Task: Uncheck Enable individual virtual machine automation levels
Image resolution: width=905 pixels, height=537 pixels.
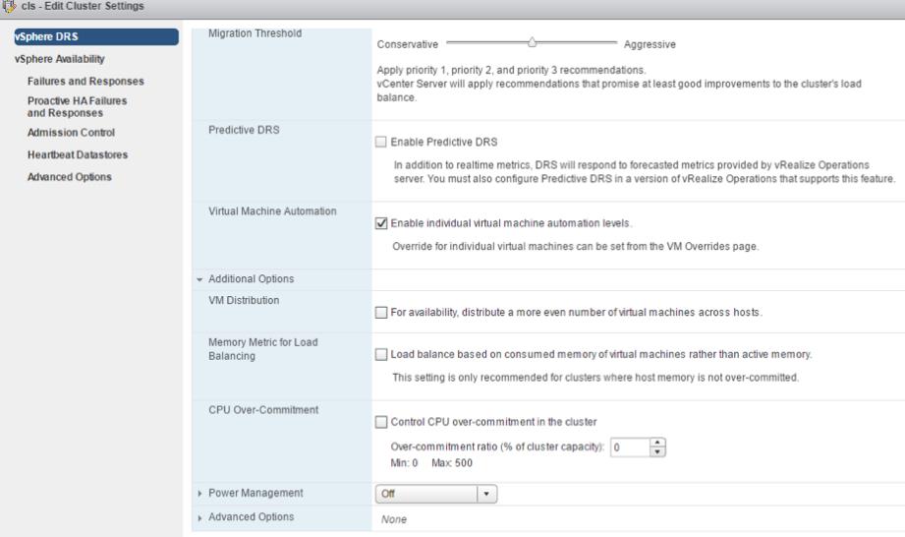Action: (x=382, y=222)
